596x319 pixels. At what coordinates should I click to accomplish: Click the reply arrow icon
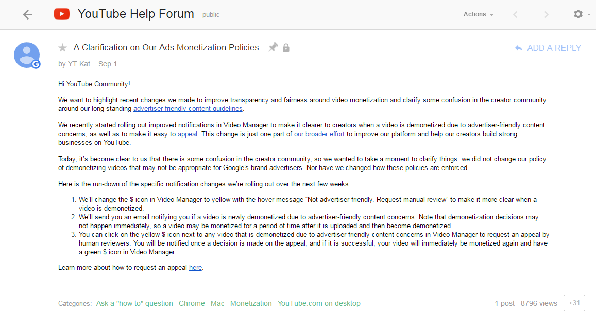(518, 48)
